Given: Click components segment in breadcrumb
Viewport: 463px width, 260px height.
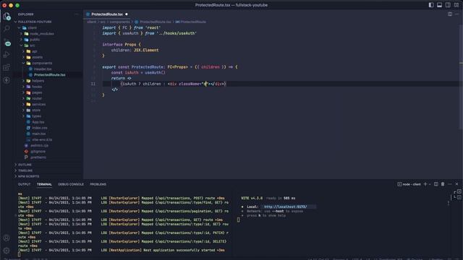Looking at the screenshot, I should tap(119, 22).
